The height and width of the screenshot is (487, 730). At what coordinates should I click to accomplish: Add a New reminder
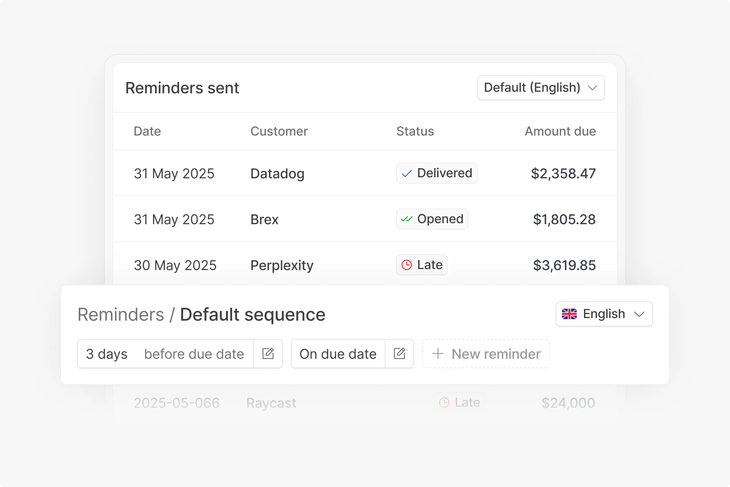(486, 354)
